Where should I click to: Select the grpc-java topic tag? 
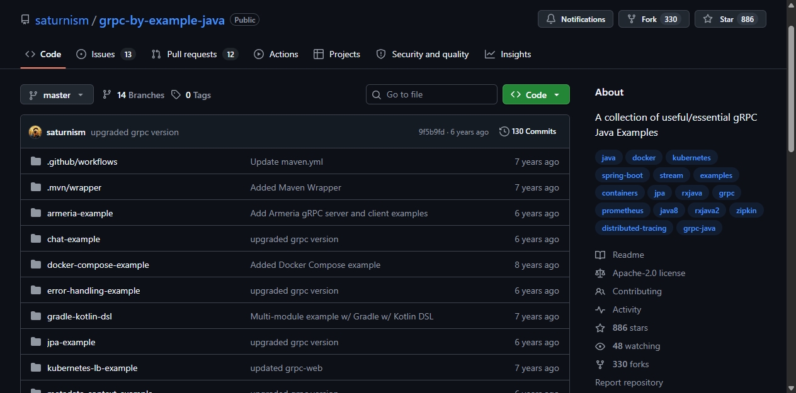(x=700, y=228)
